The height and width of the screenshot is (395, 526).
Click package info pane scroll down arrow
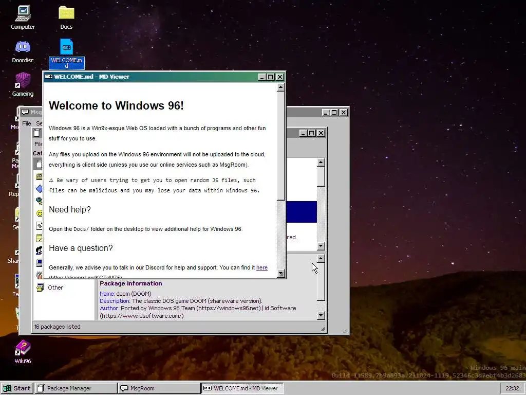pos(321,315)
